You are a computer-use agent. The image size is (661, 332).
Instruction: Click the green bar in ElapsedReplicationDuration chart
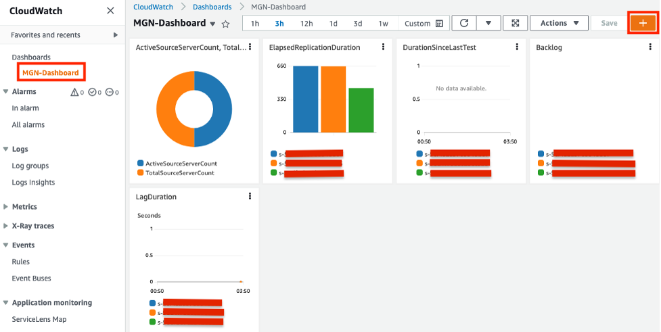[361, 110]
